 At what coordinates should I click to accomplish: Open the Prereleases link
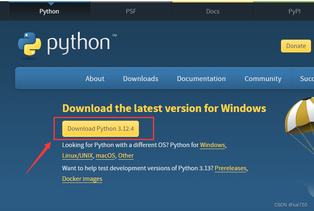pos(231,168)
